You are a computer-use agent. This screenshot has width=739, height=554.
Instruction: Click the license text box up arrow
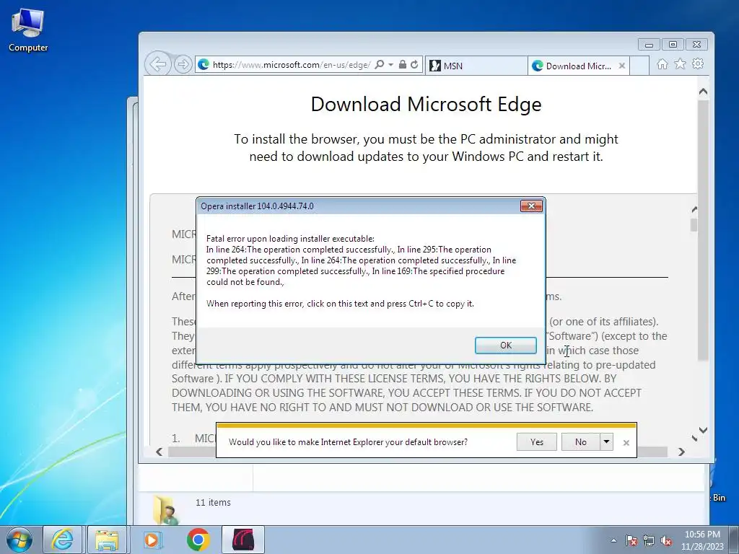(x=694, y=210)
